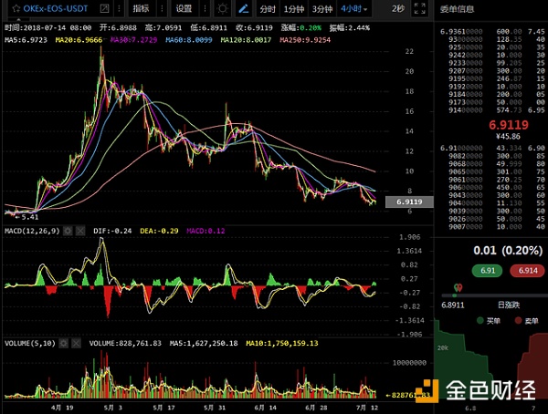
Task: Click the 委单信息 order info header
Action: [457, 9]
